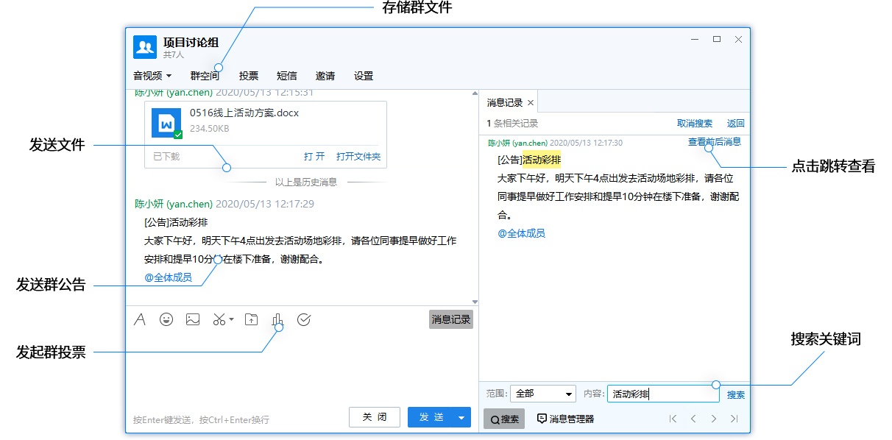Go to the previous search result arrow
This screenshot has height=440, width=892.
point(694,419)
